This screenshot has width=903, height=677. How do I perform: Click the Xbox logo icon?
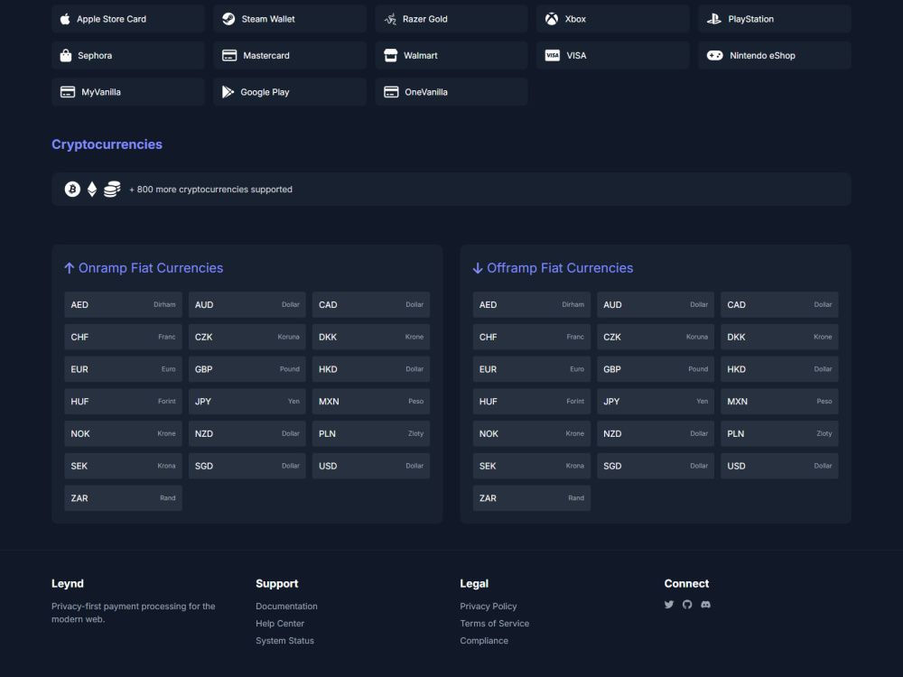coord(552,19)
